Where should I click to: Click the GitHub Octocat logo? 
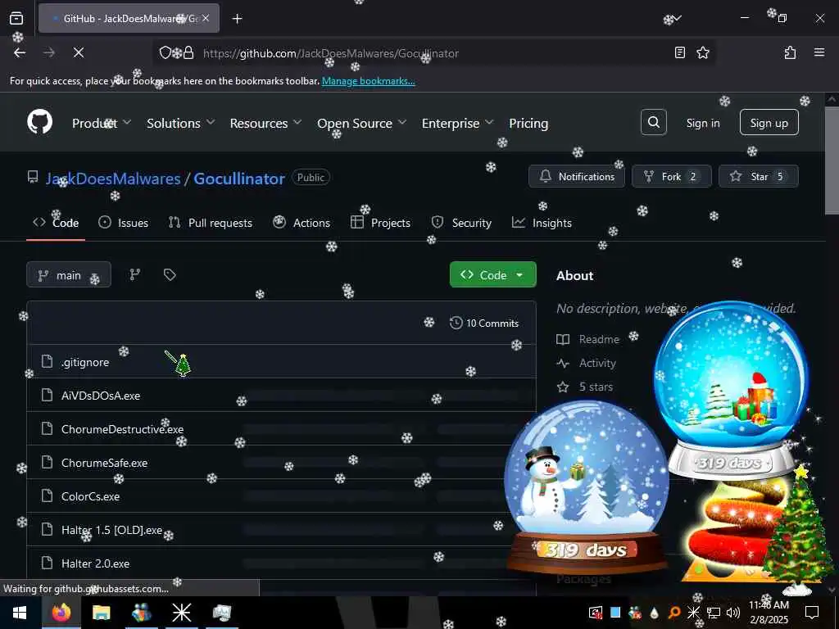click(39, 123)
